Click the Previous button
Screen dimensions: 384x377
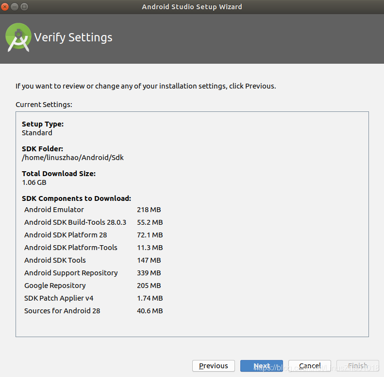[x=213, y=366]
